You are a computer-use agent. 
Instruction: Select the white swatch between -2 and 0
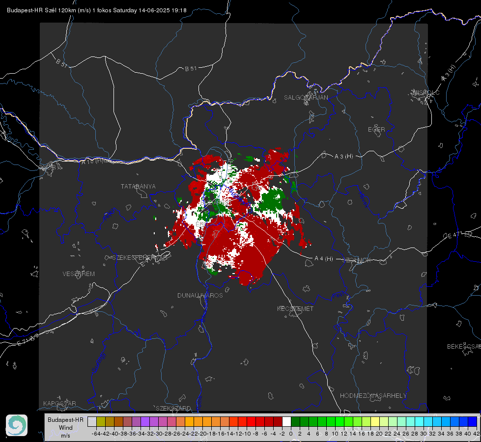pyautogui.click(x=286, y=421)
